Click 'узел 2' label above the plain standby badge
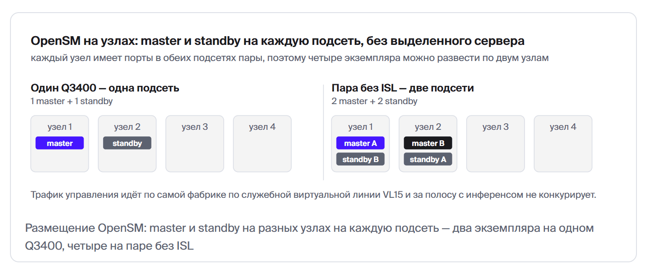Image resolution: width=653 pixels, height=271 pixels. pos(127,127)
